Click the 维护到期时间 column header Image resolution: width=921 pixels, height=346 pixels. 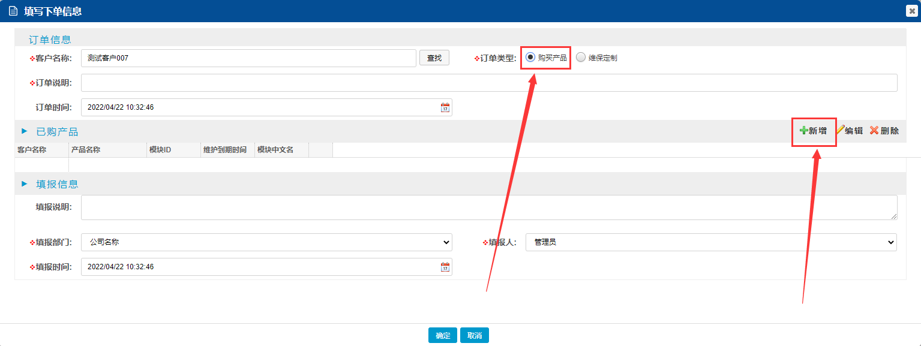224,150
